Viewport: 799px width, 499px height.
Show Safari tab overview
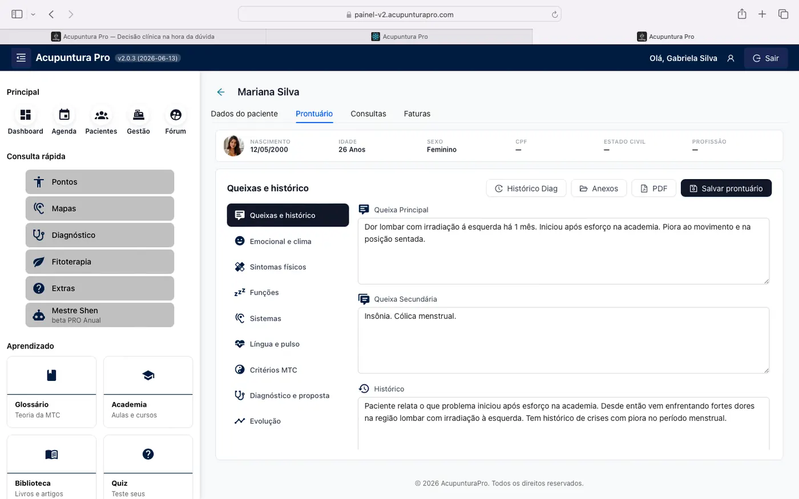click(x=783, y=14)
